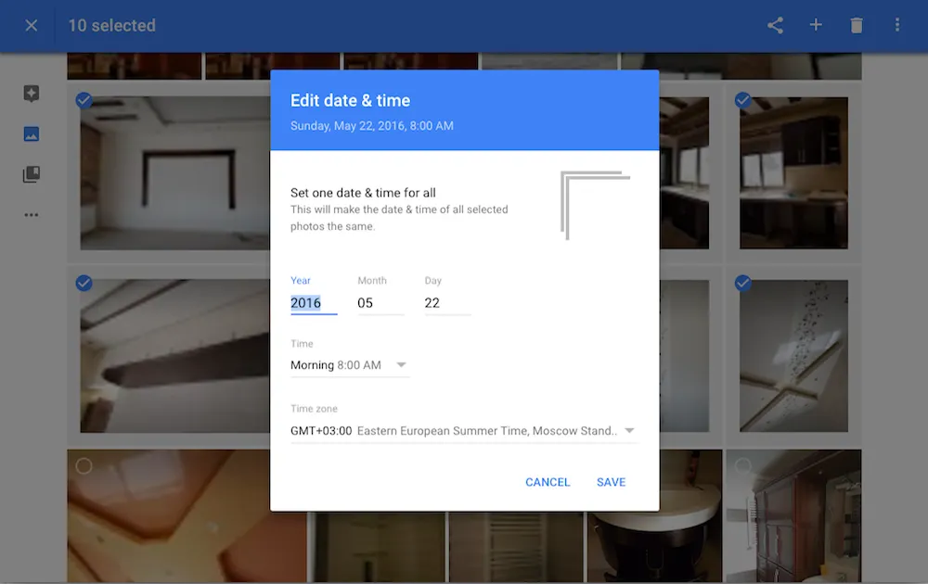
Task: Open the Assistant from the sidebar
Action: 31,93
